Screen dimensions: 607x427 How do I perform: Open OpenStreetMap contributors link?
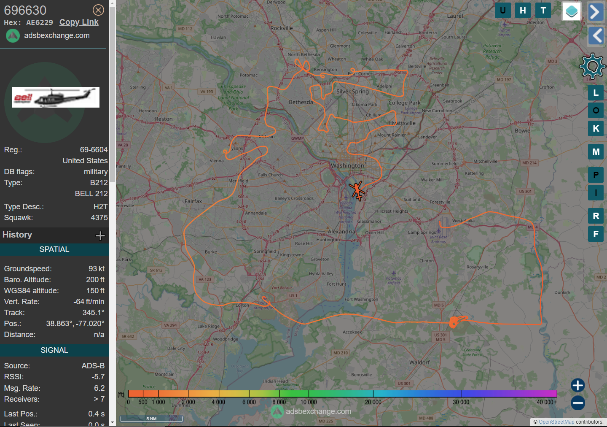tap(556, 422)
